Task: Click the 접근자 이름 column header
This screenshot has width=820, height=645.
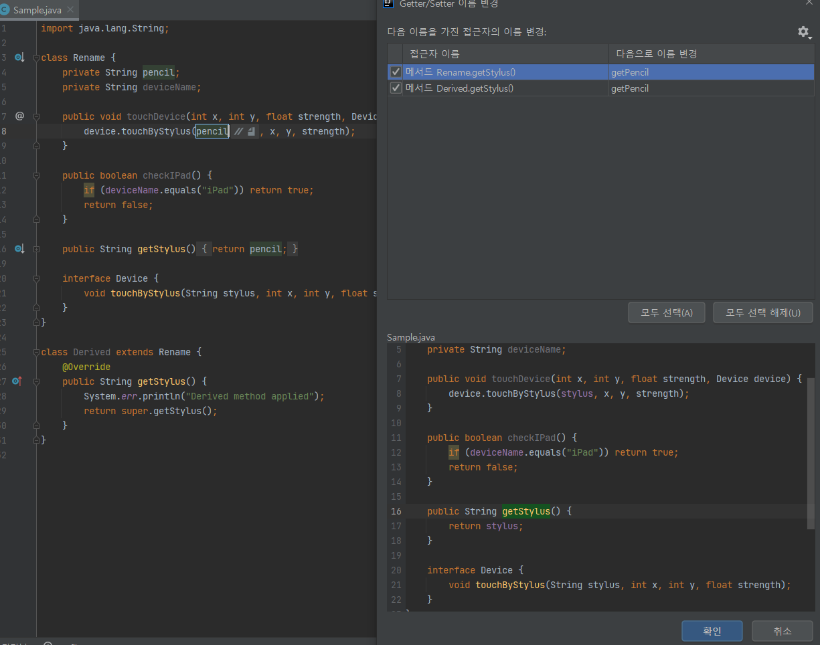Action: [506, 54]
